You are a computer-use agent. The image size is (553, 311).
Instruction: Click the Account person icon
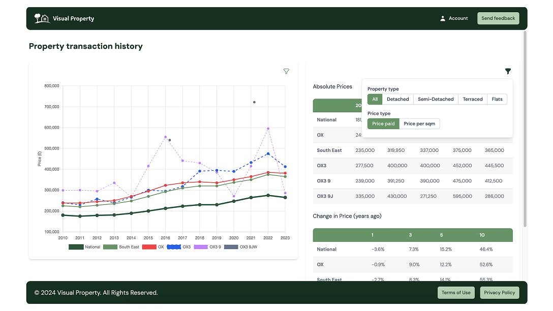pyautogui.click(x=443, y=18)
